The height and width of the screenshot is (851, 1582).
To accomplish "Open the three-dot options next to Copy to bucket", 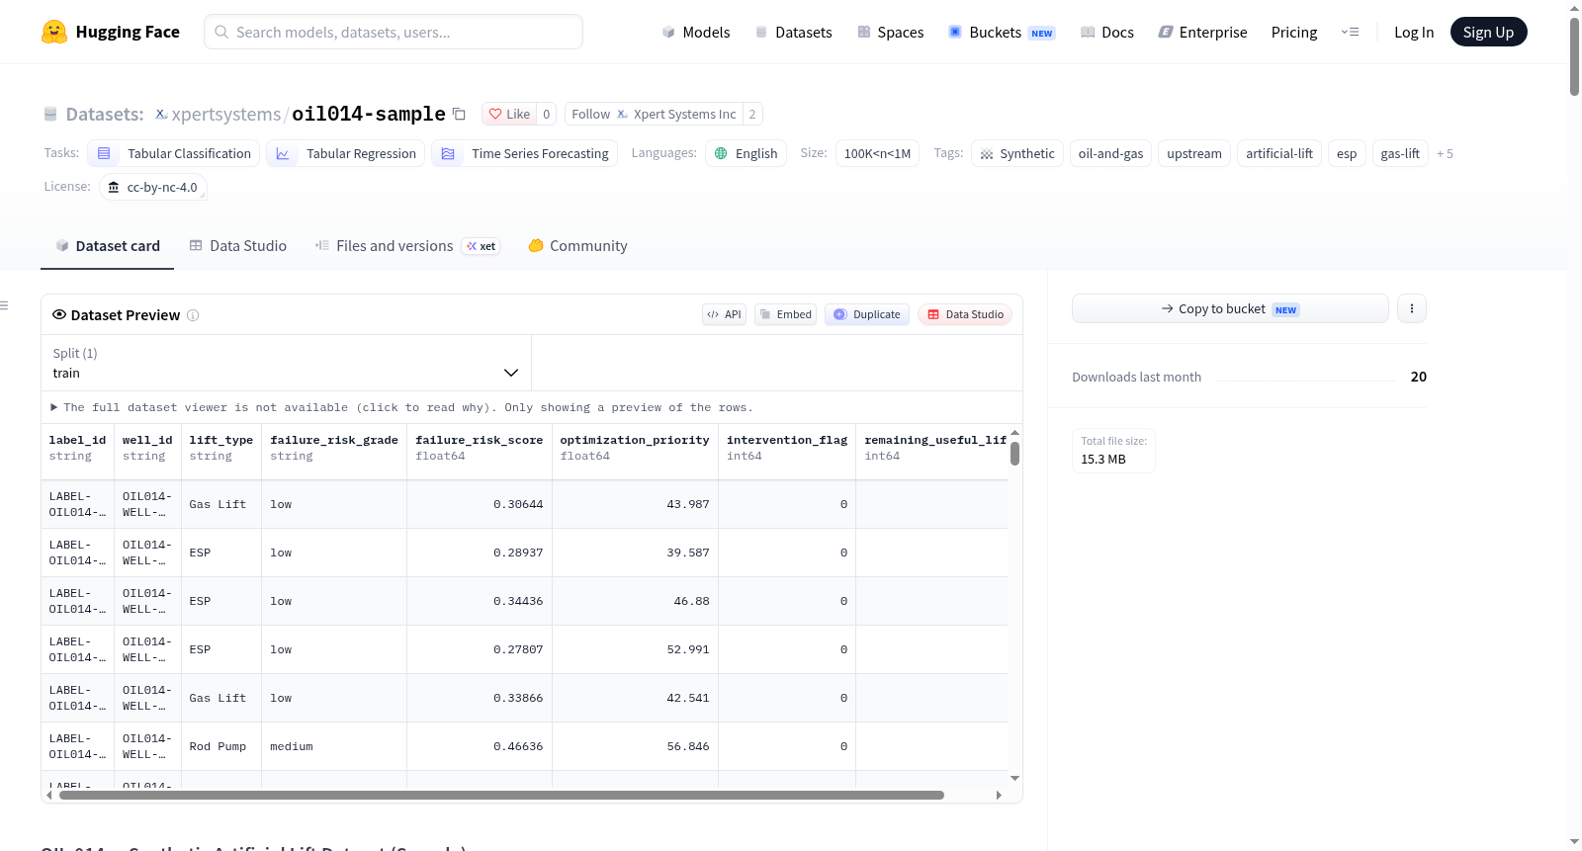I will point(1411,308).
